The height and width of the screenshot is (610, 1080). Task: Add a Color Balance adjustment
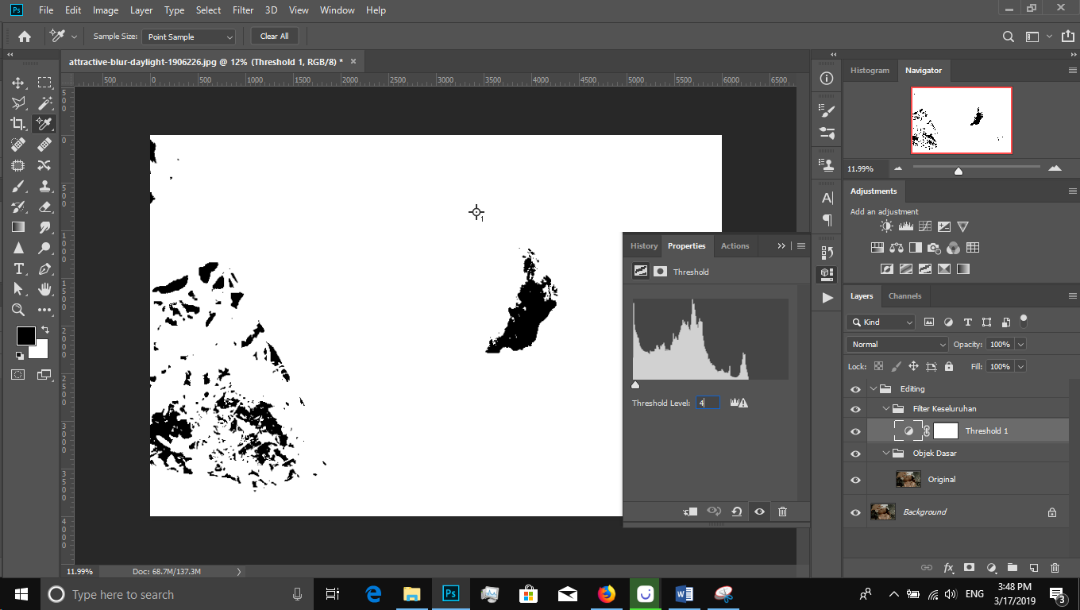[897, 248]
